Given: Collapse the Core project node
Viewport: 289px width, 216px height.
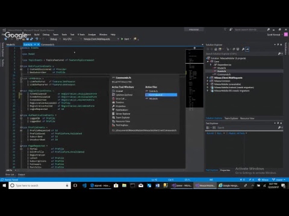Looking at the screenshot, I should (208, 62).
